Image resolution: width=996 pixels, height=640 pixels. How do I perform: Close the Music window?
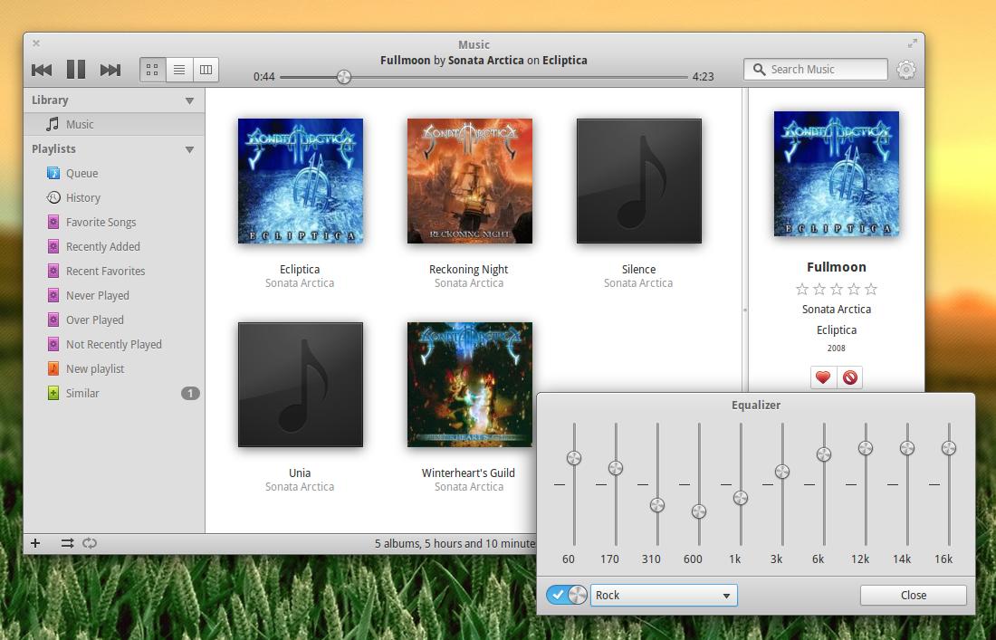click(x=36, y=43)
